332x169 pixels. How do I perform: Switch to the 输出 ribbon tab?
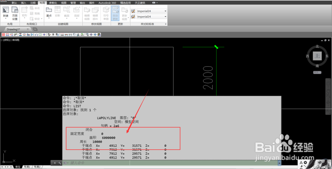82,3
